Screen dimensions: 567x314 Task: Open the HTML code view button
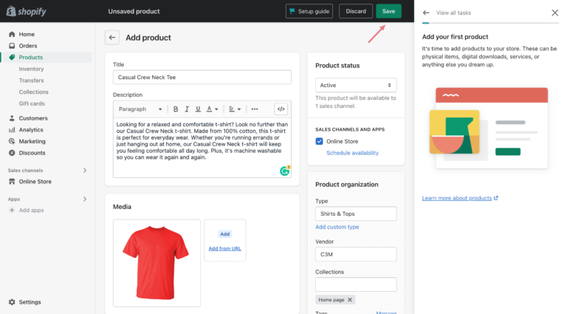click(x=281, y=109)
